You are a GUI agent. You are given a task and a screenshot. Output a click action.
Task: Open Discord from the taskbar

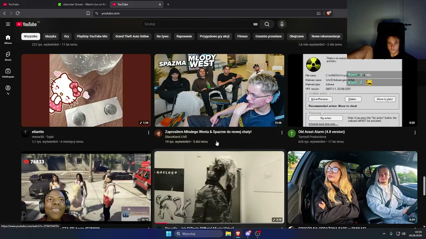[x=248, y=234]
